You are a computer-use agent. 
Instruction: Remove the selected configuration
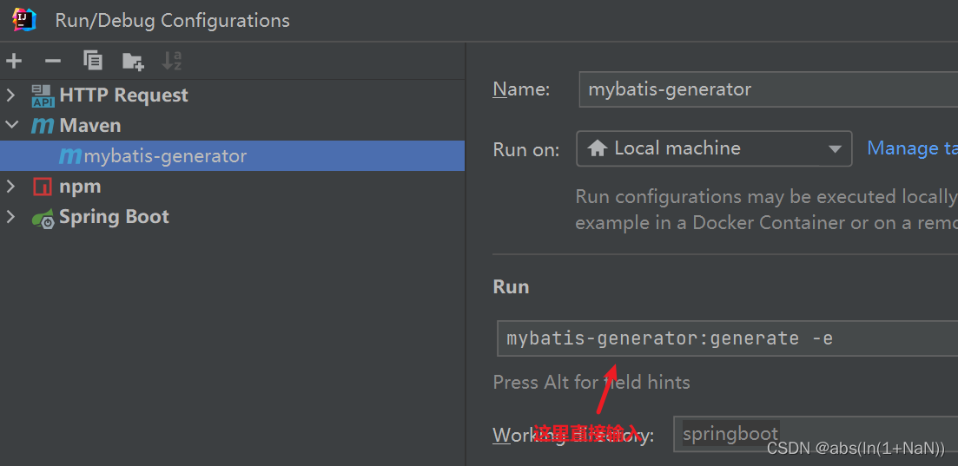[x=53, y=61]
